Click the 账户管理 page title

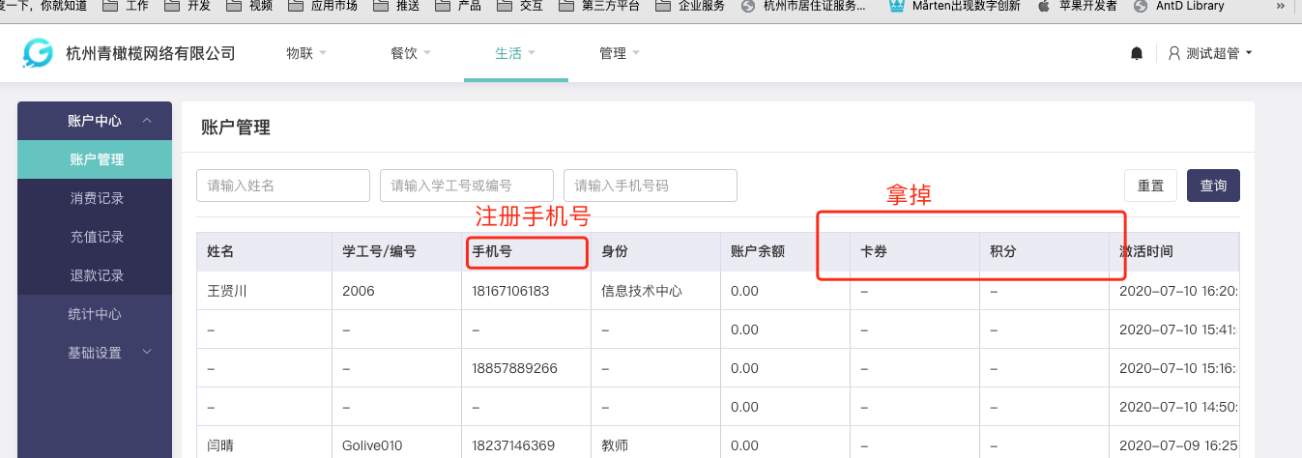236,128
